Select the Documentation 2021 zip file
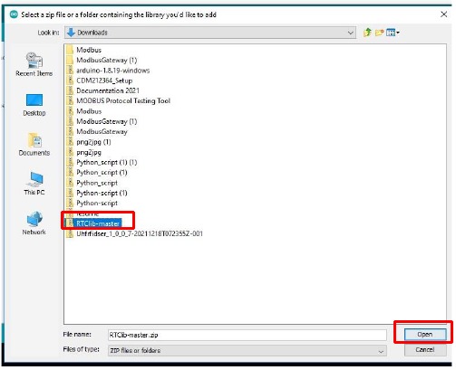The height and width of the screenshot is (370, 456). [102, 90]
